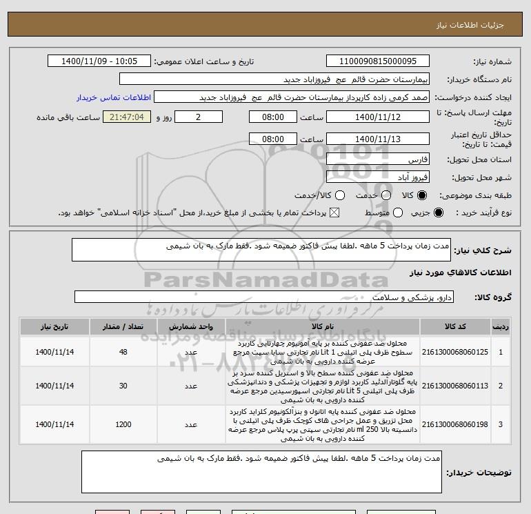Image resolution: width=531 pixels, height=514 pixels.
Task: Click the توضیحات خریدار text area
Action: 261,472
